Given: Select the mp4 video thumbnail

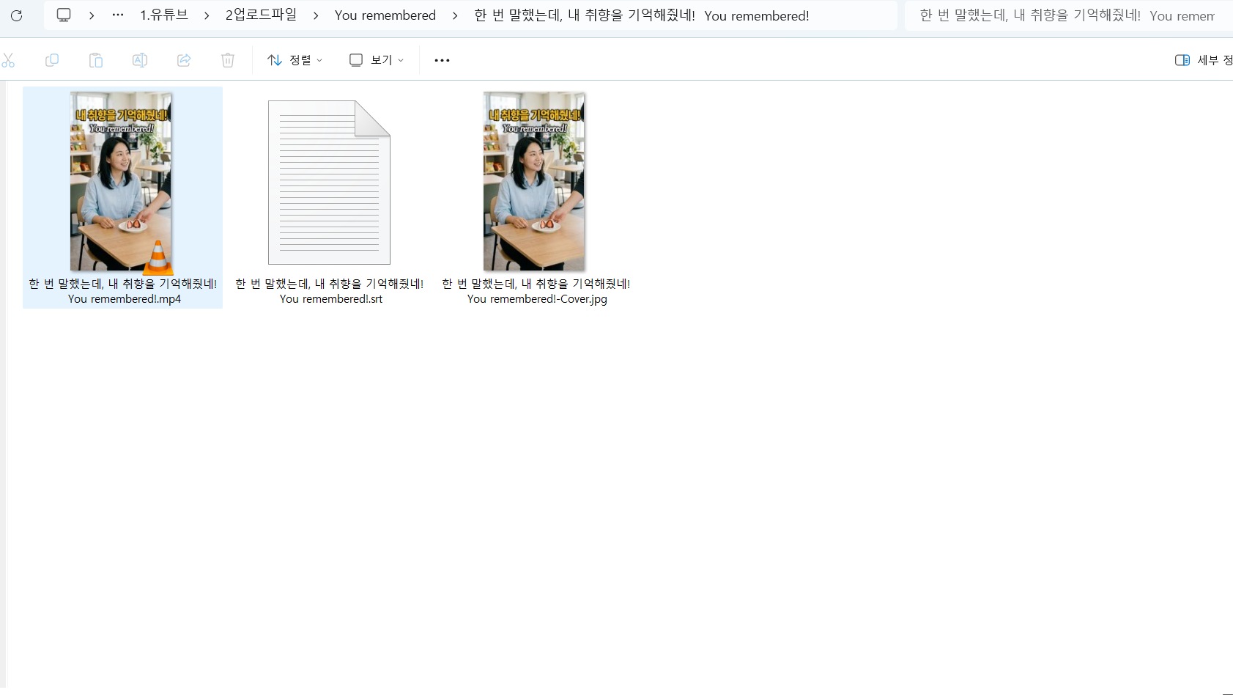Looking at the screenshot, I should [x=121, y=181].
